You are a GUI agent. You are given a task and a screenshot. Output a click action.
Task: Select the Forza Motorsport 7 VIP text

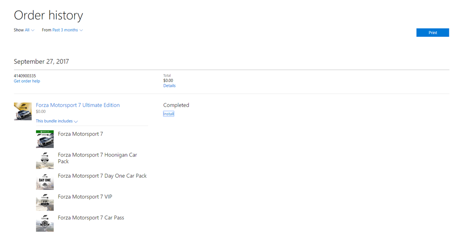point(85,197)
